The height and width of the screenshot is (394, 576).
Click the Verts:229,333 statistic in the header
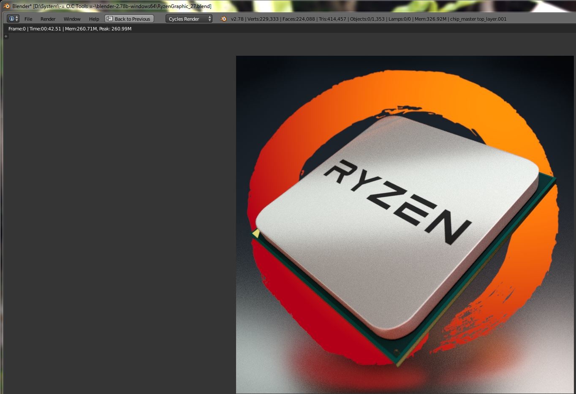click(x=263, y=19)
